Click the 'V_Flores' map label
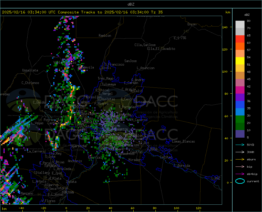The height and width of the screenshot is (212, 262). point(48,201)
